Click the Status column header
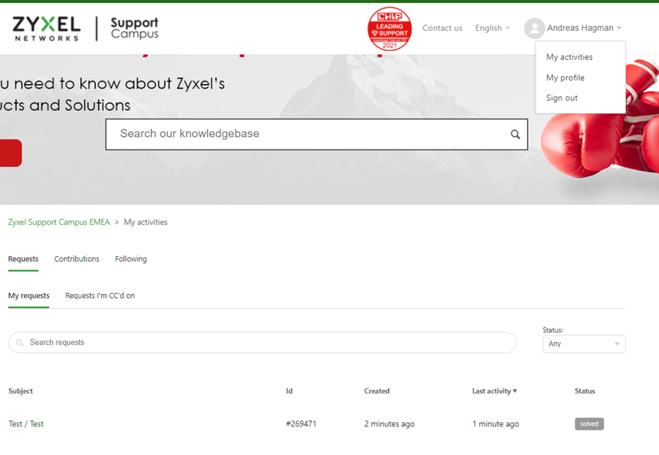The width and height of the screenshot is (659, 455). pyautogui.click(x=584, y=391)
